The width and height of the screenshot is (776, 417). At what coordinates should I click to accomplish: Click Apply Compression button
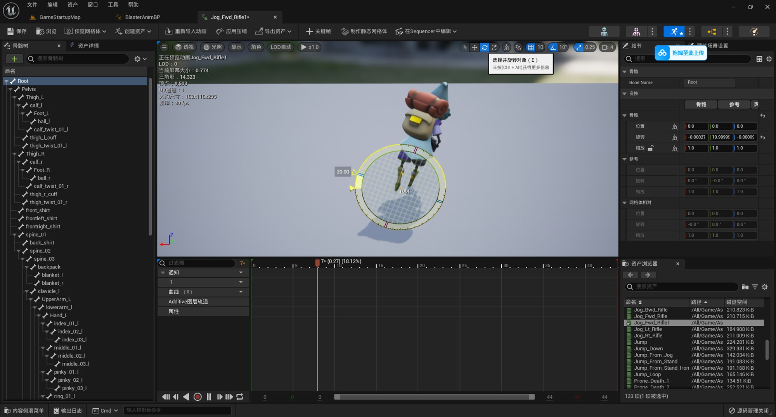(232, 31)
